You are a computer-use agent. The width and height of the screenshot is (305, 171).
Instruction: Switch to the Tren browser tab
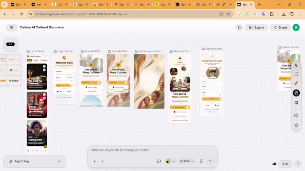click(x=142, y=5)
